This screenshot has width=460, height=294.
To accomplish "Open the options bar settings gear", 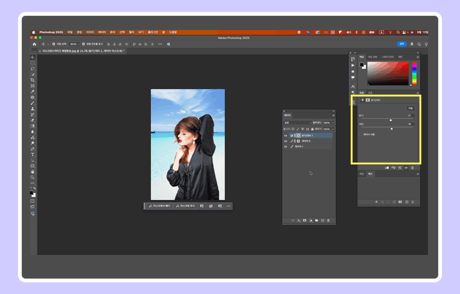I will 169,44.
